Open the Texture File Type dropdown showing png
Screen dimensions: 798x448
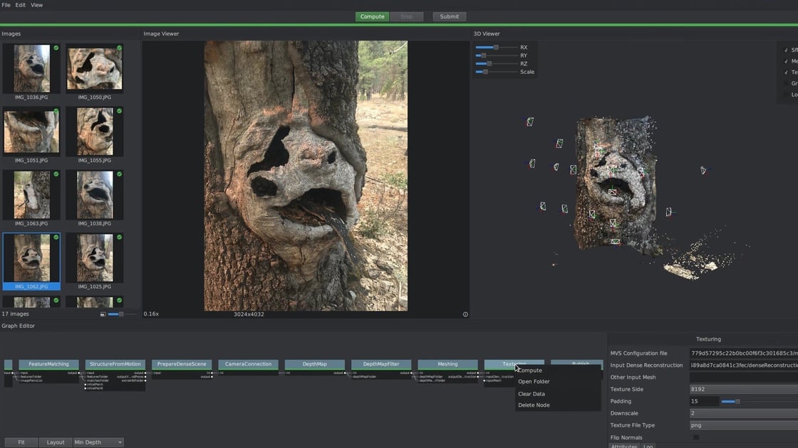tap(741, 425)
